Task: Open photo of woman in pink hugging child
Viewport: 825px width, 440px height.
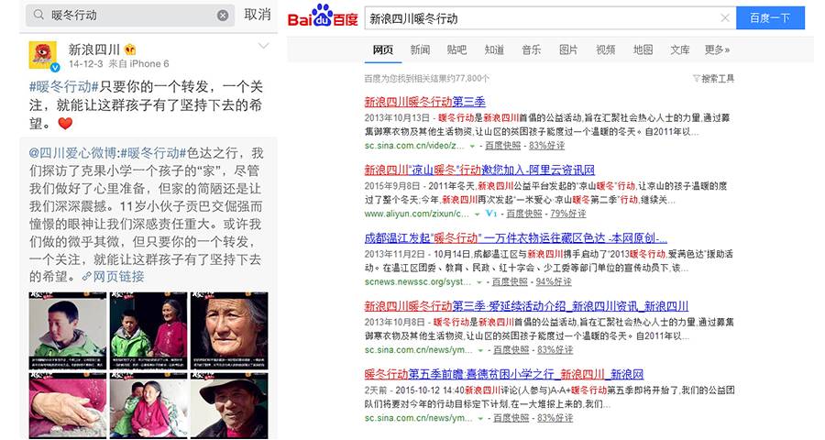Action: 148,405
